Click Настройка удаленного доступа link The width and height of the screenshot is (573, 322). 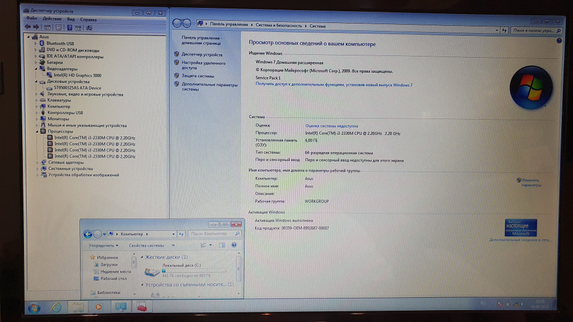(x=203, y=65)
